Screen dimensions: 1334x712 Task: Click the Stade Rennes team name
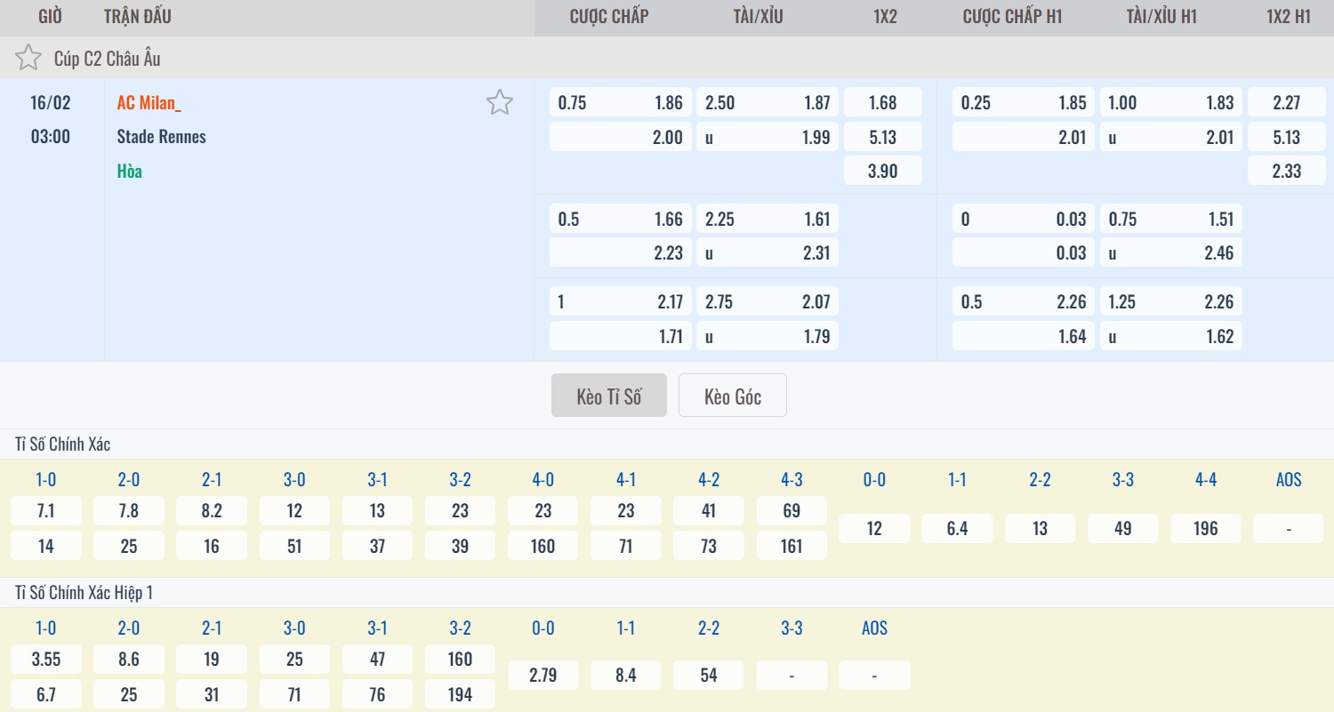[161, 137]
